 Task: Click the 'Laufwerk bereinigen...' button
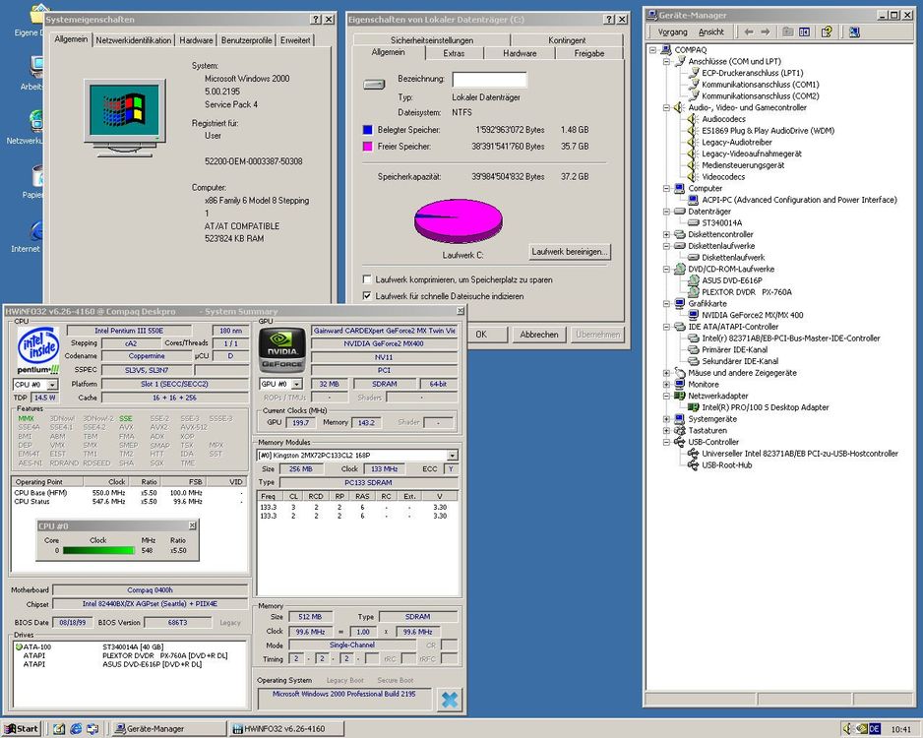coord(571,251)
